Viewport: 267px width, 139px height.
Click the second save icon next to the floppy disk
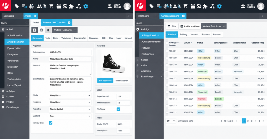tap(41, 30)
